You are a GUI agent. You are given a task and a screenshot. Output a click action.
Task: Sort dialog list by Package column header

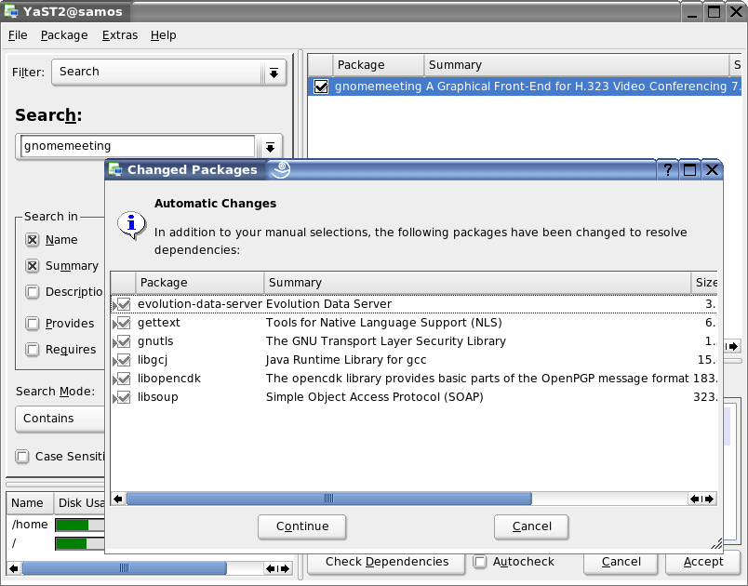coord(199,283)
